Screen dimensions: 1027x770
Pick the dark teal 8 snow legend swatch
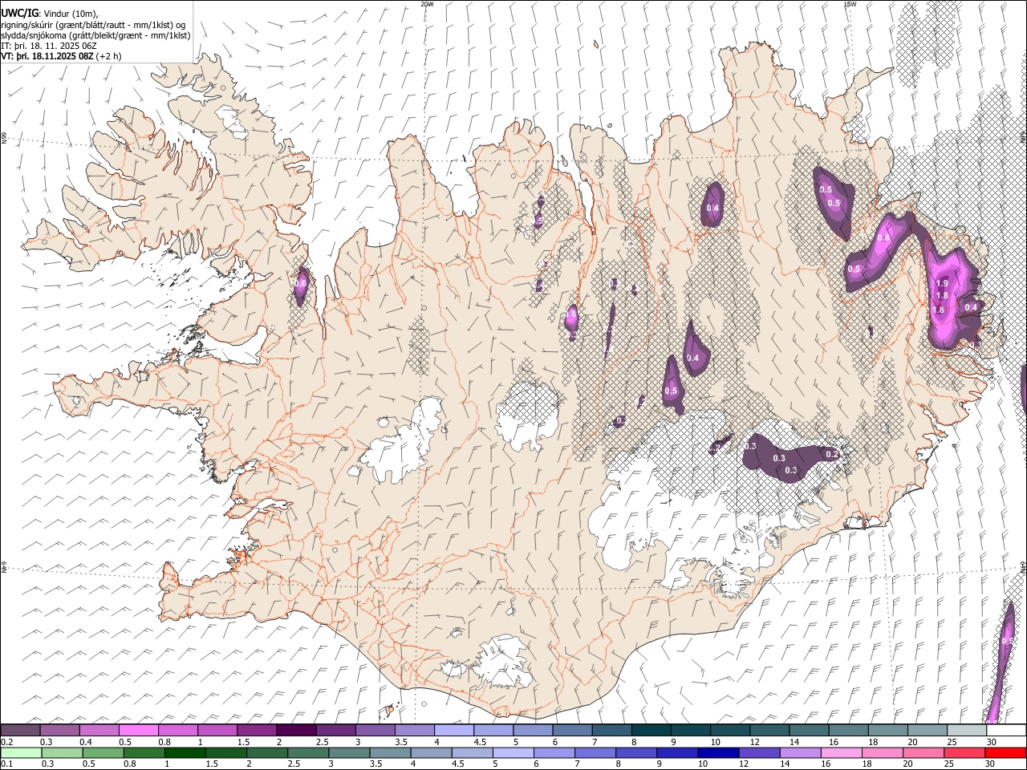651,730
